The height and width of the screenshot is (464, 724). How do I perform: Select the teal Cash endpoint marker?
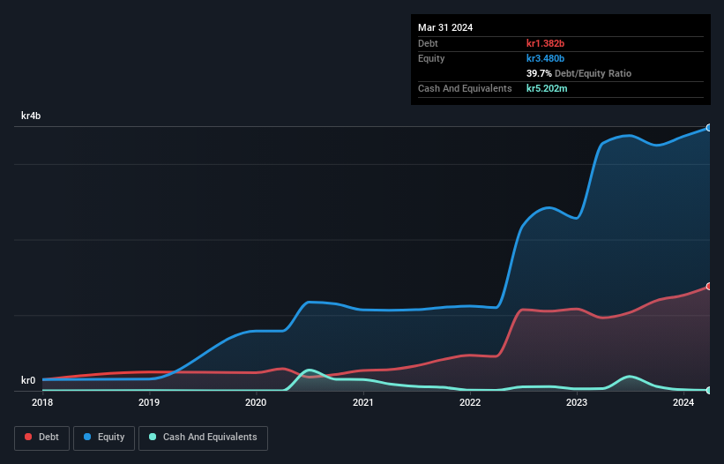[709, 390]
